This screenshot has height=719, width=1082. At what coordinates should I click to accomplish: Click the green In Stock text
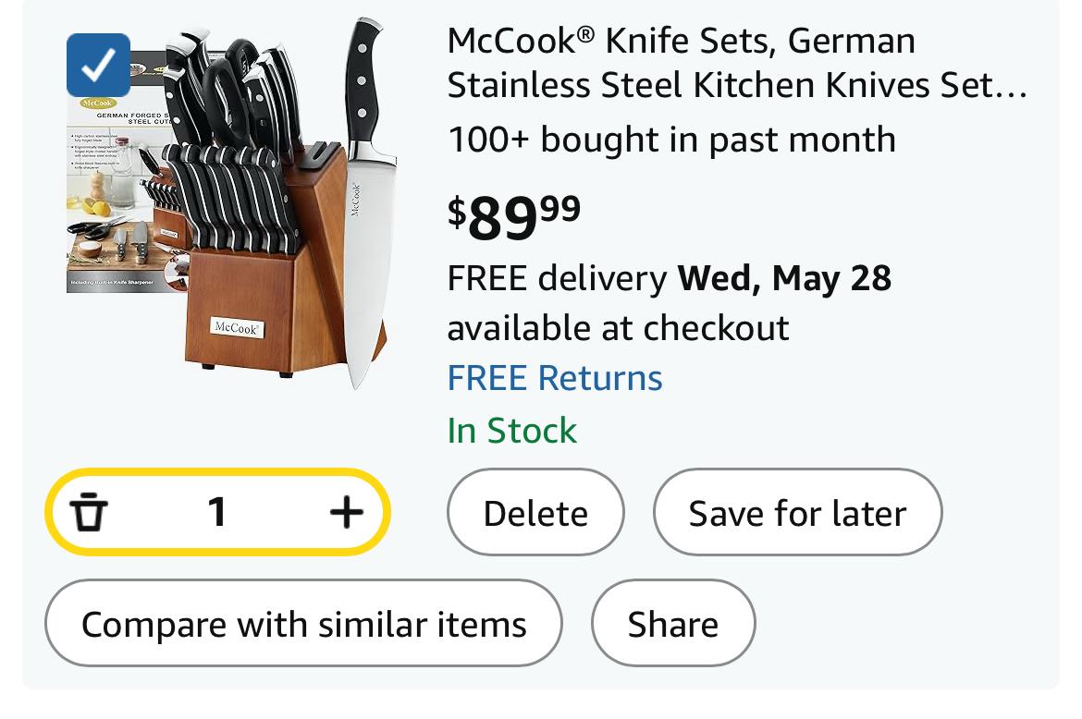pyautogui.click(x=511, y=430)
